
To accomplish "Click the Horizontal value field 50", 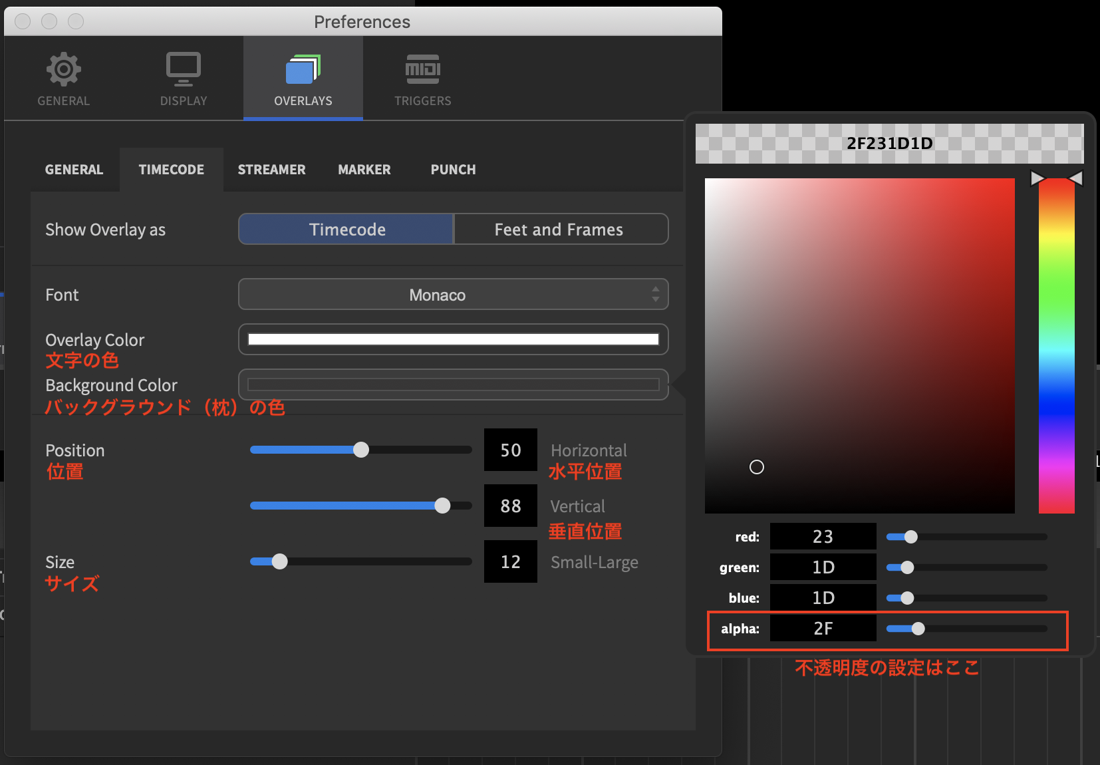I will click(x=511, y=450).
